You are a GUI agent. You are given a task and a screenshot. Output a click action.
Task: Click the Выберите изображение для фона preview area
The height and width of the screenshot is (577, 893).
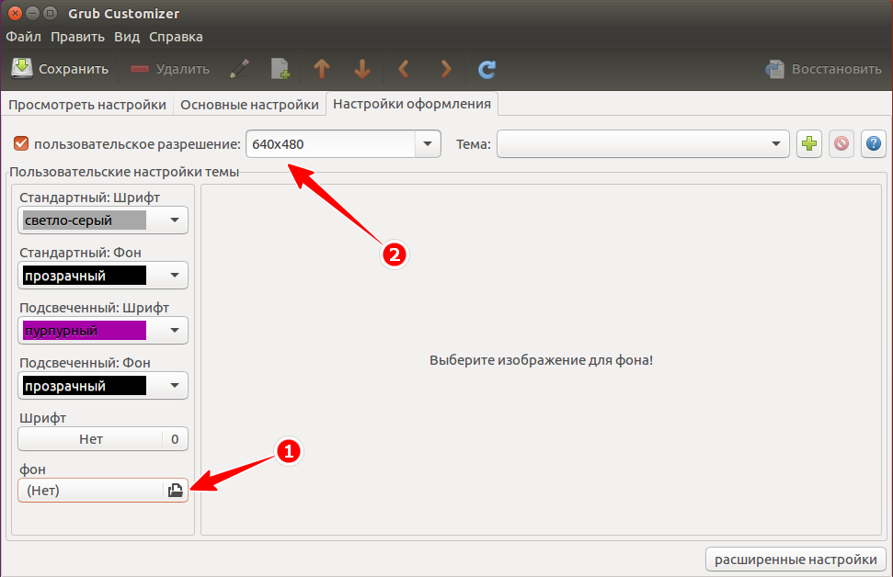tap(541, 359)
